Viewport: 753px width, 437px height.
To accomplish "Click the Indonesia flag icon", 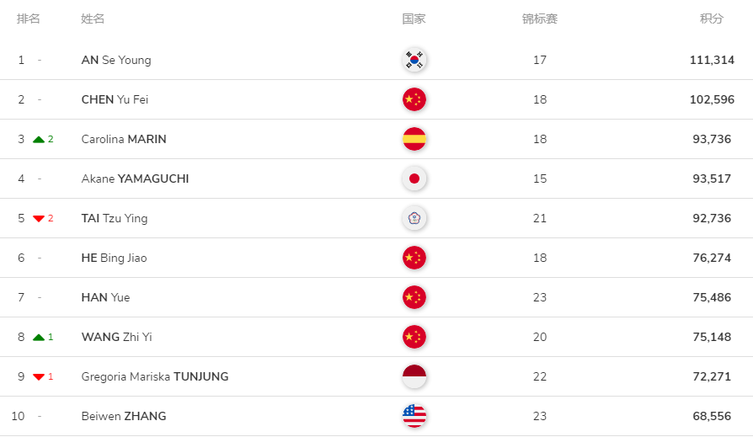I will 414,376.
